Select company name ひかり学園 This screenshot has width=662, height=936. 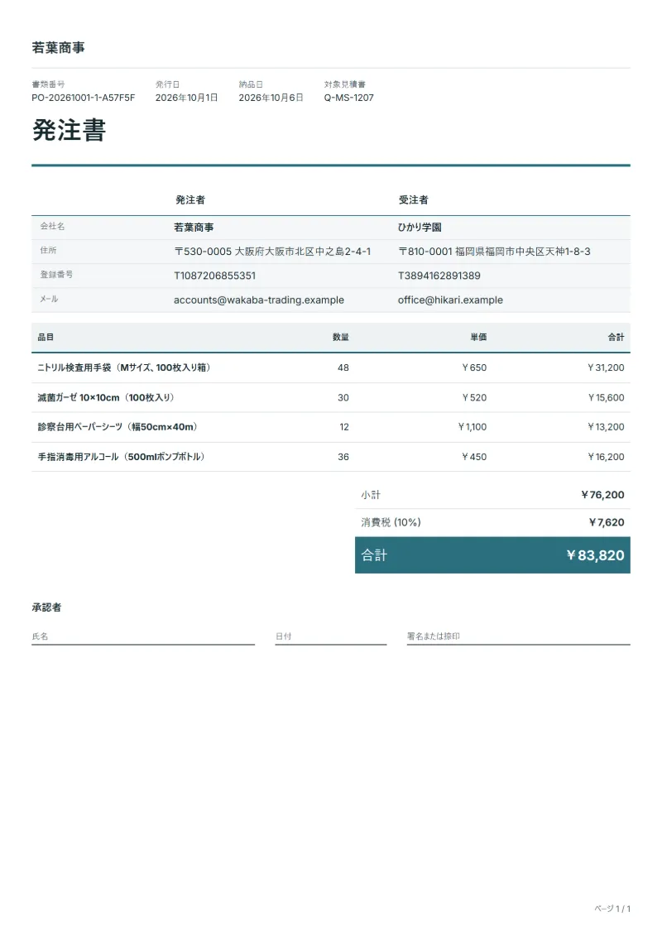pyautogui.click(x=420, y=228)
